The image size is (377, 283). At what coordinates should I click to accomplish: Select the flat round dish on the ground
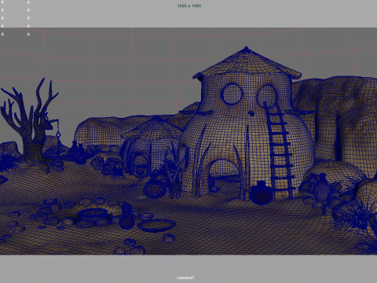[x=156, y=226]
